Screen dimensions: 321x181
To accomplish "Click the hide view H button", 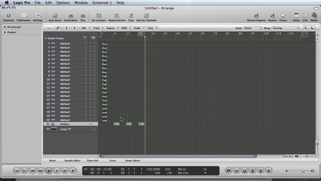I will [74, 28].
